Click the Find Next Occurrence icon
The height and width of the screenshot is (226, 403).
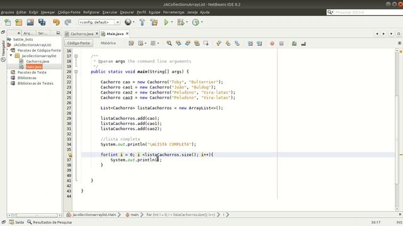[x=188, y=43]
